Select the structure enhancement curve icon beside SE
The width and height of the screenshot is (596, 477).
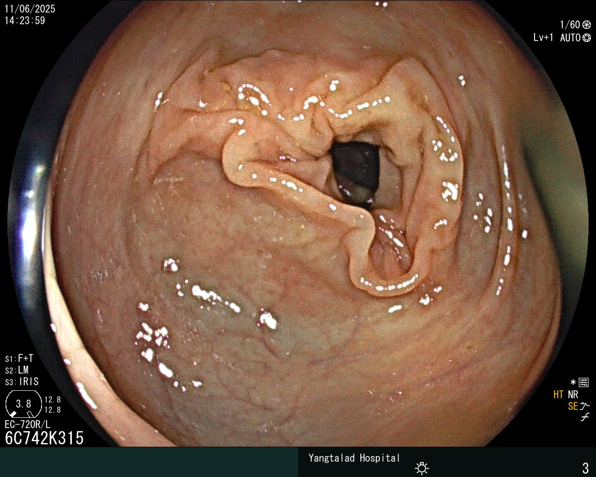pyautogui.click(x=585, y=406)
